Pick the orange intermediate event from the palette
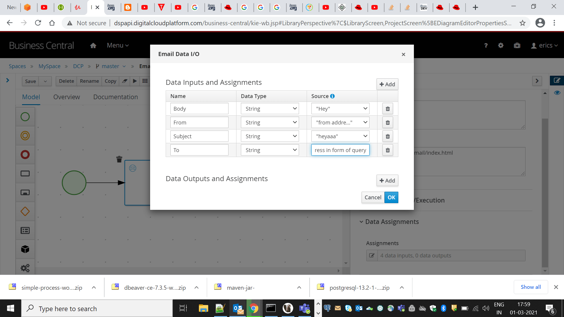The image size is (564, 317). (25, 136)
